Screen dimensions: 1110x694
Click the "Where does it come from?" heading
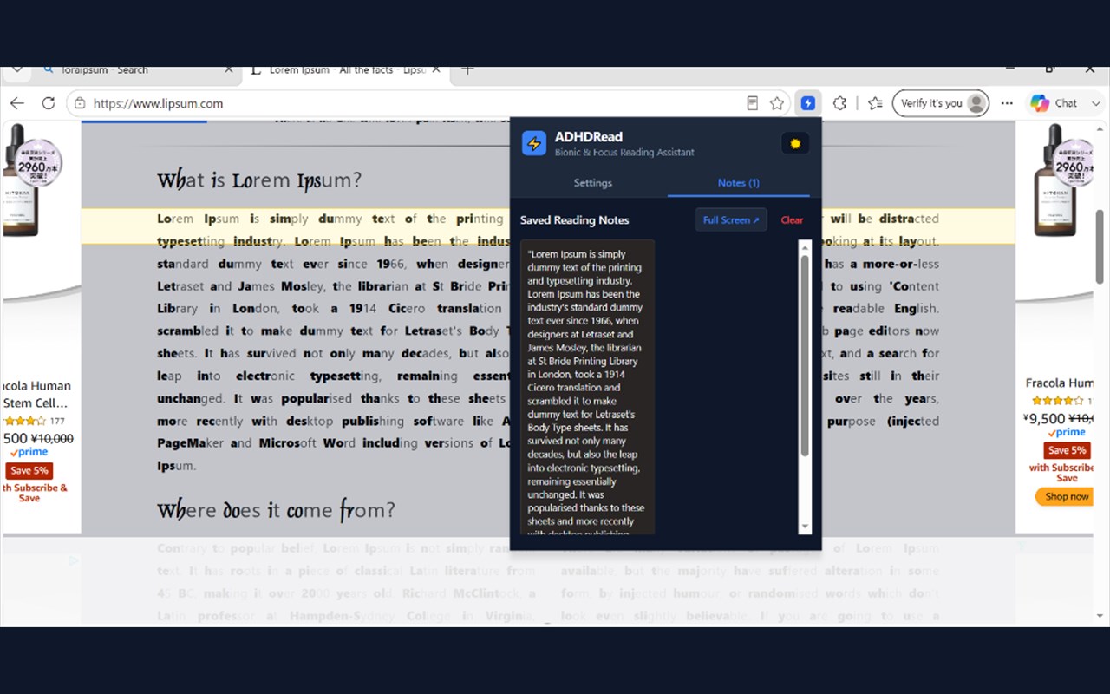tap(276, 510)
